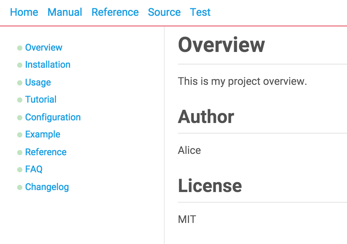The image size is (347, 244).
Task: Go to the Manual page in the top bar
Action: click(x=65, y=12)
